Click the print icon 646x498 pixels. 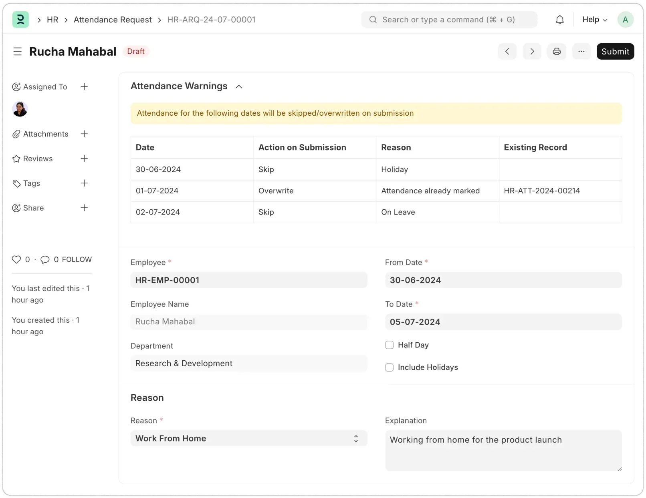point(557,51)
